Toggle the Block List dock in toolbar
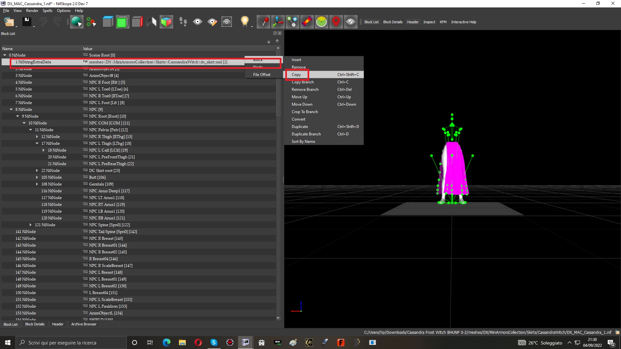 click(371, 22)
